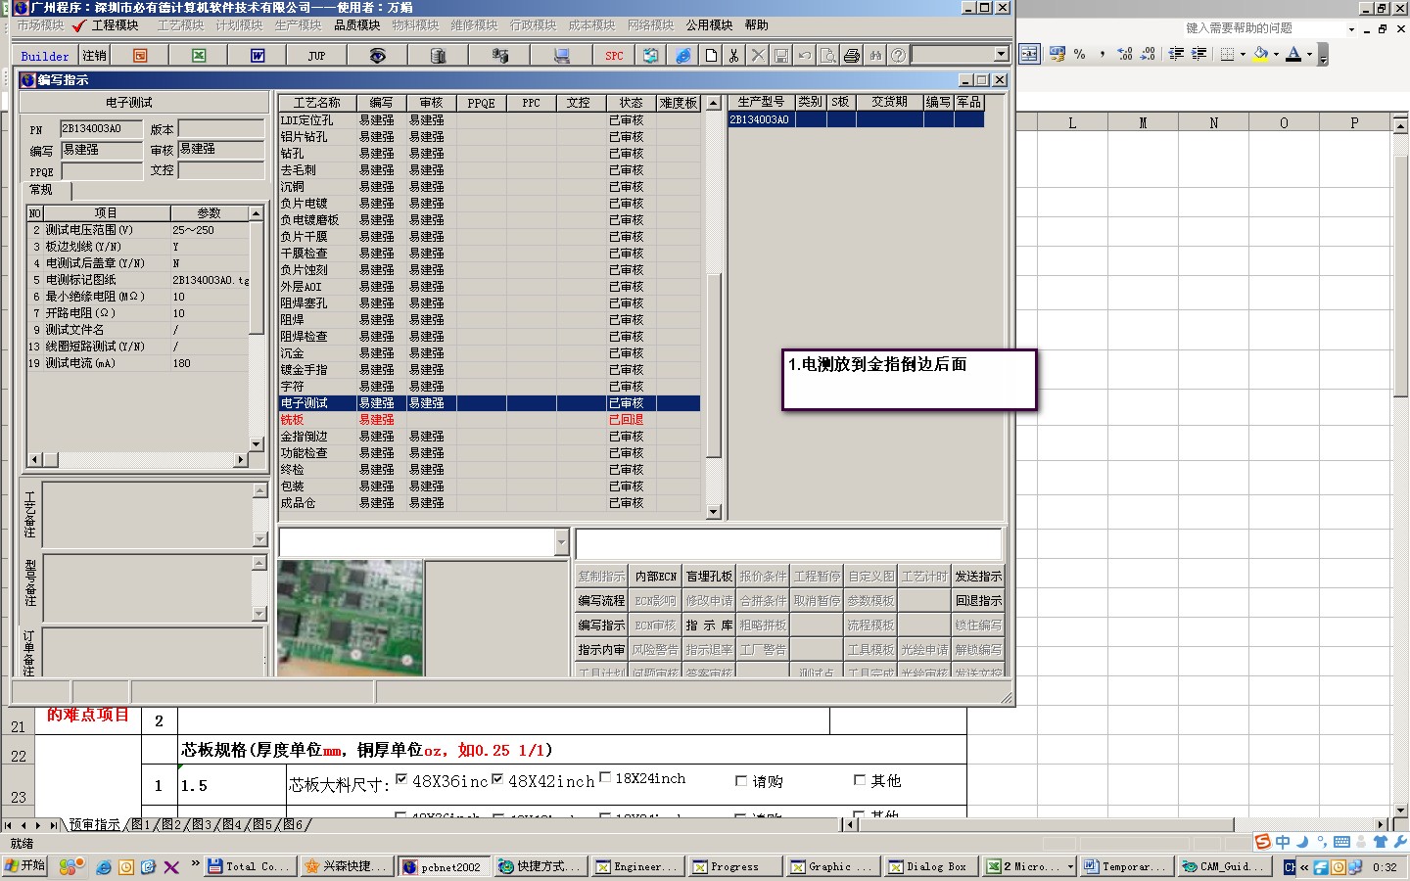Select the 金指倒边 process row
Image resolution: width=1410 pixels, height=881 pixels.
tap(489, 437)
